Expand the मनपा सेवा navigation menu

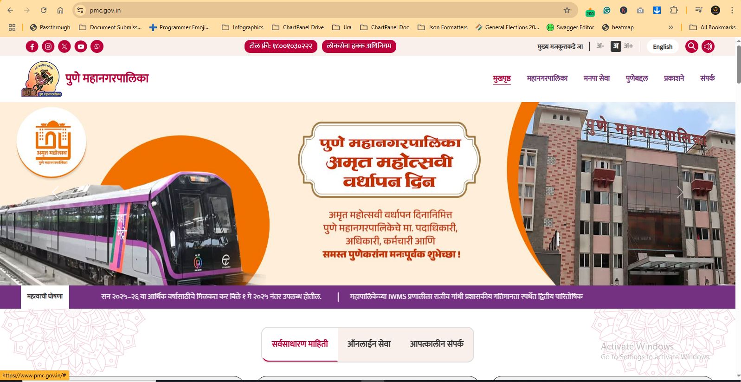point(597,78)
